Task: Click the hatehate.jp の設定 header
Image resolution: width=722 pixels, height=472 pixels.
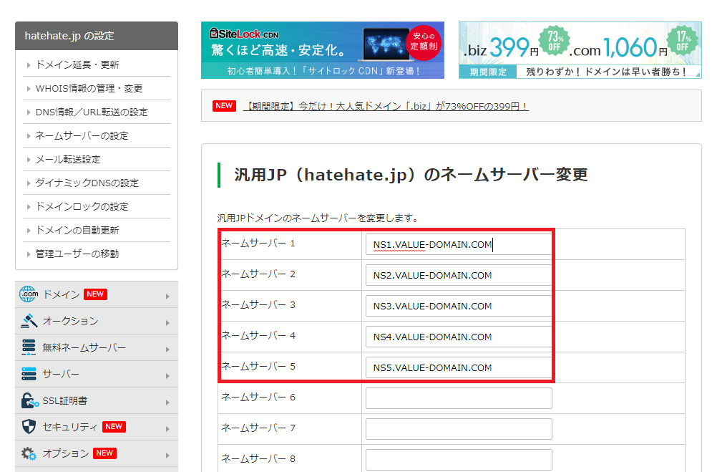Action: [69, 36]
